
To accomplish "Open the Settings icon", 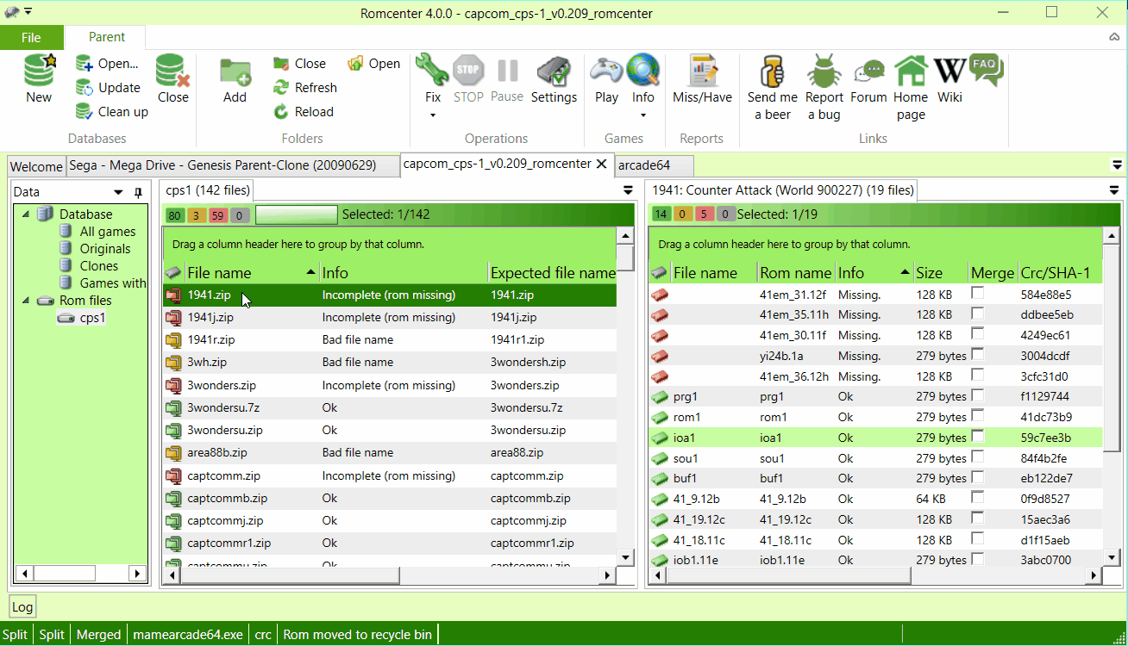I will (x=554, y=70).
